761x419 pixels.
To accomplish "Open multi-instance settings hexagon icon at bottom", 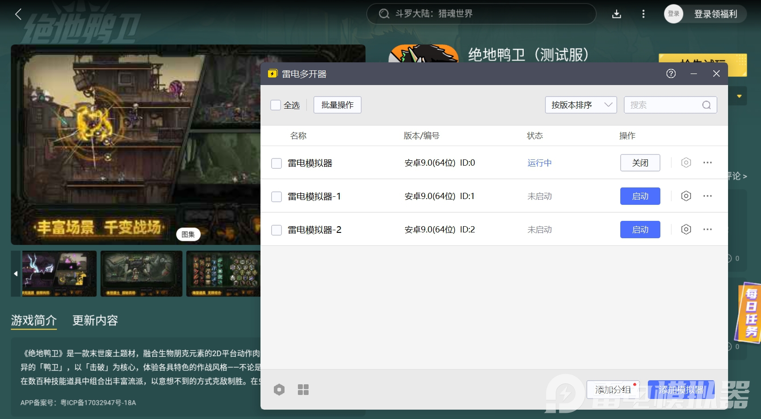I will [279, 390].
